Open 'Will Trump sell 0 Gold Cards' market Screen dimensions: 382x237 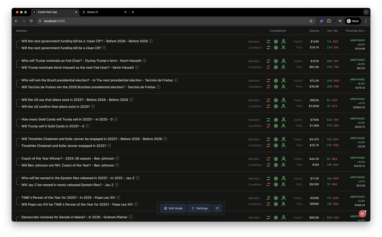click(x=53, y=126)
